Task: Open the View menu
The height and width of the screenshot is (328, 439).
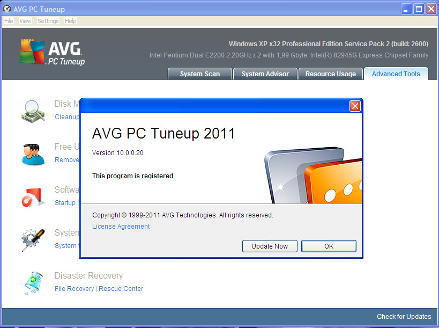Action: click(x=25, y=21)
